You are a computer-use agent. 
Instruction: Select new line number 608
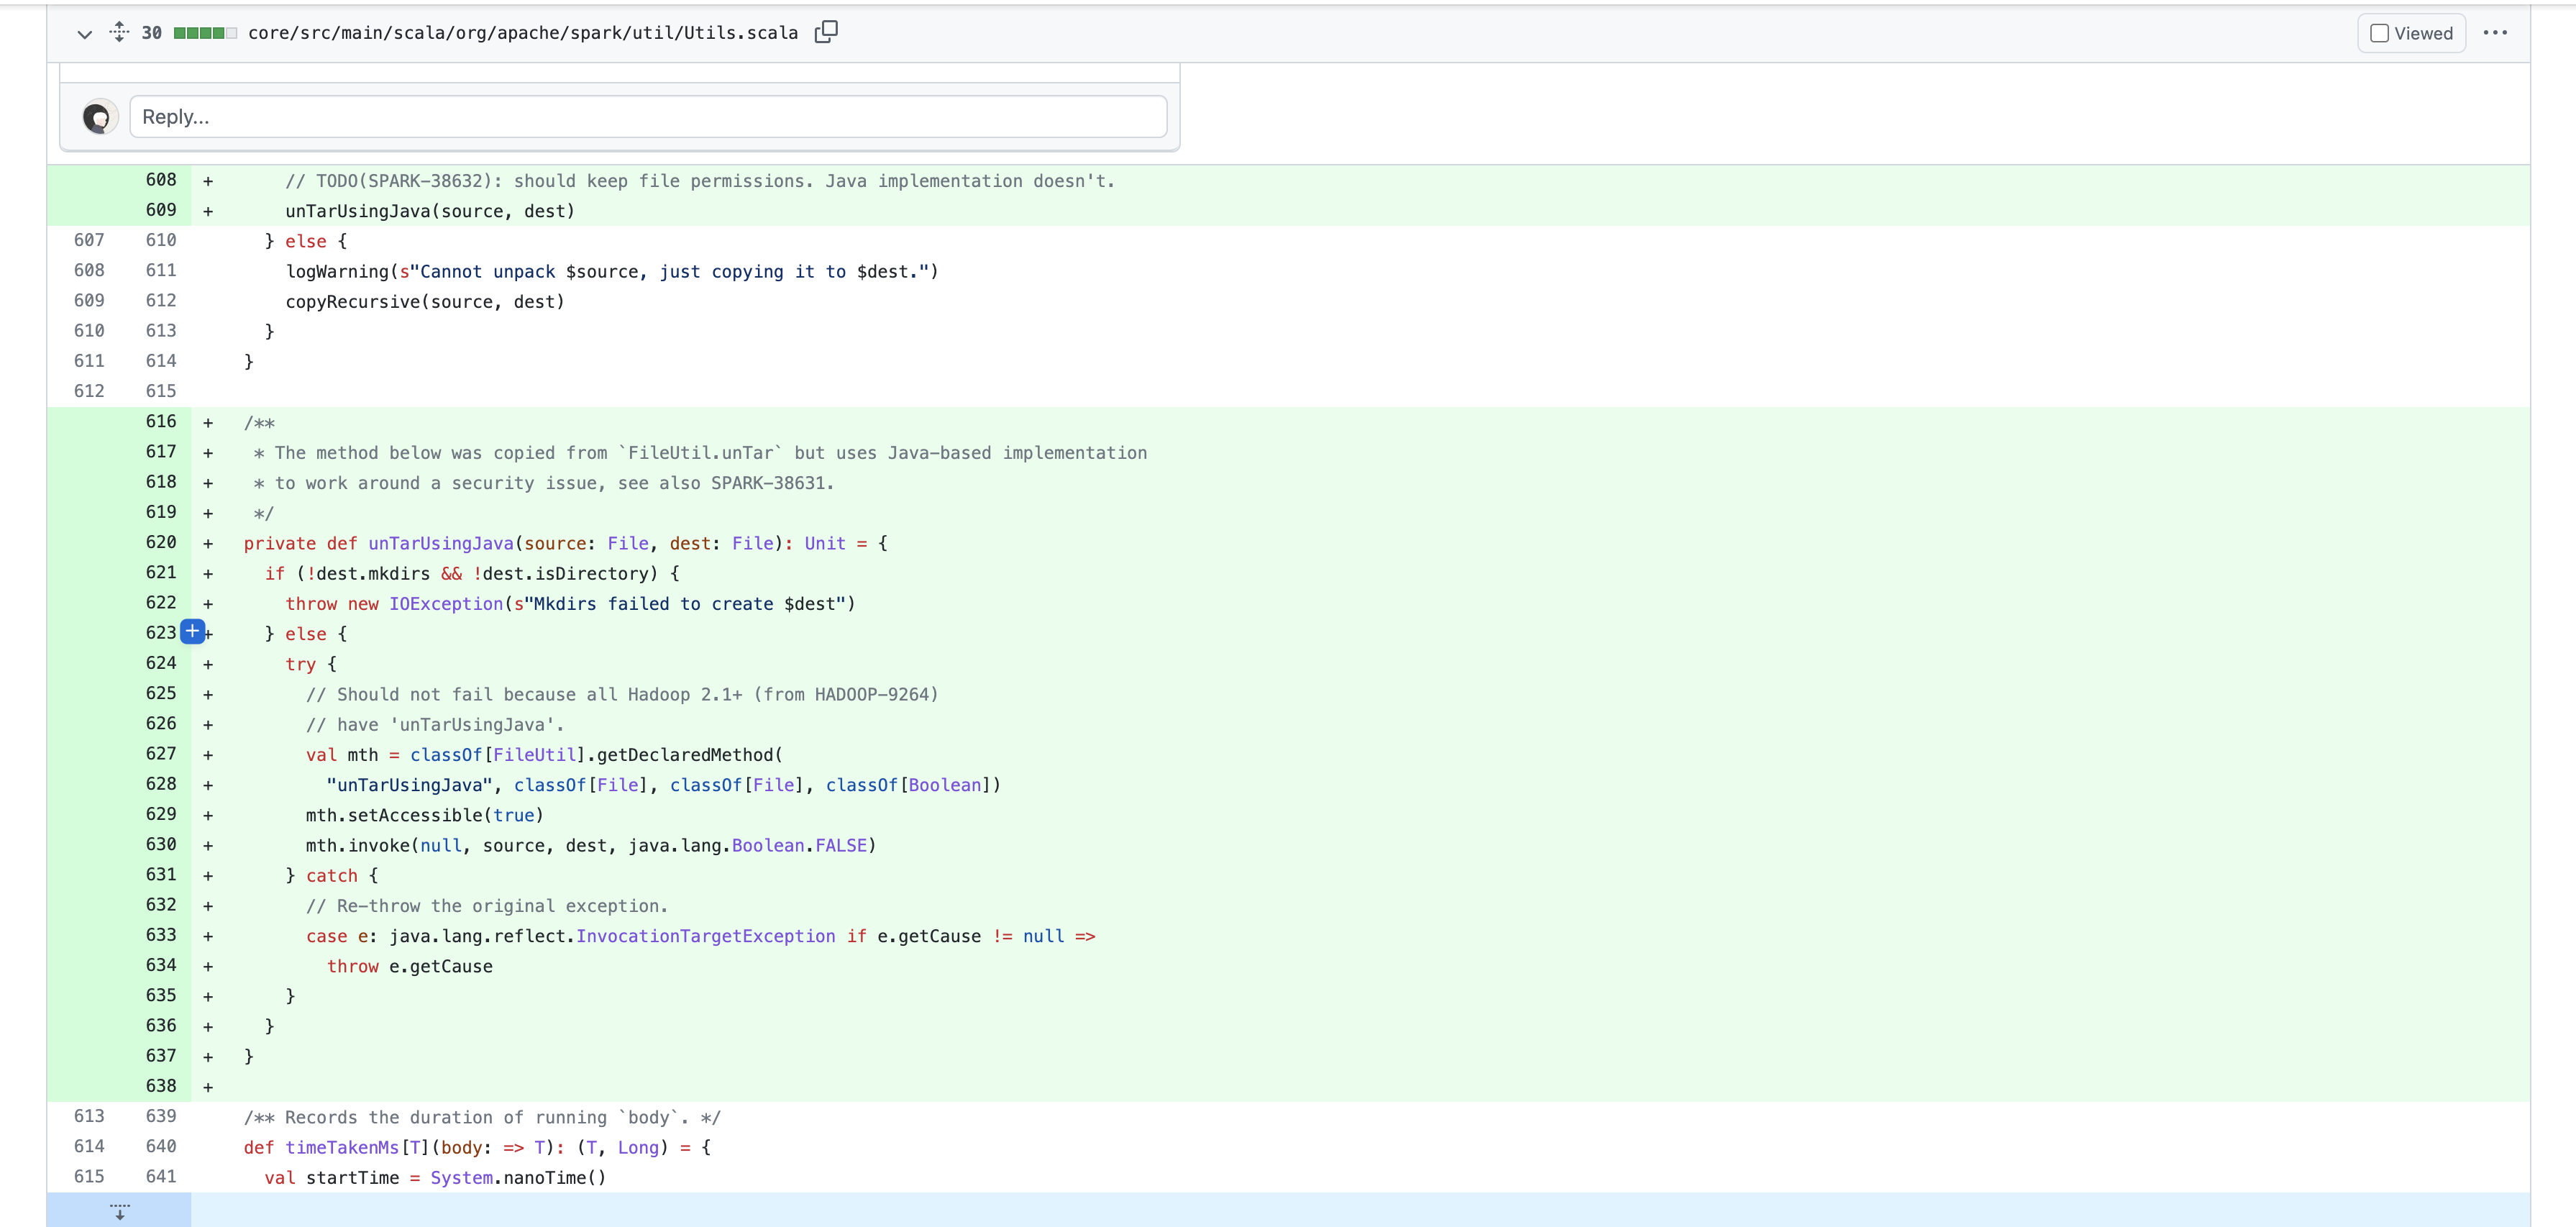click(161, 180)
